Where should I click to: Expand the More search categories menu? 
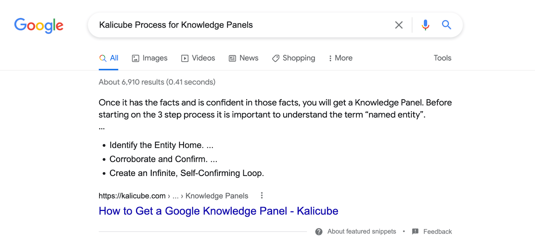340,58
